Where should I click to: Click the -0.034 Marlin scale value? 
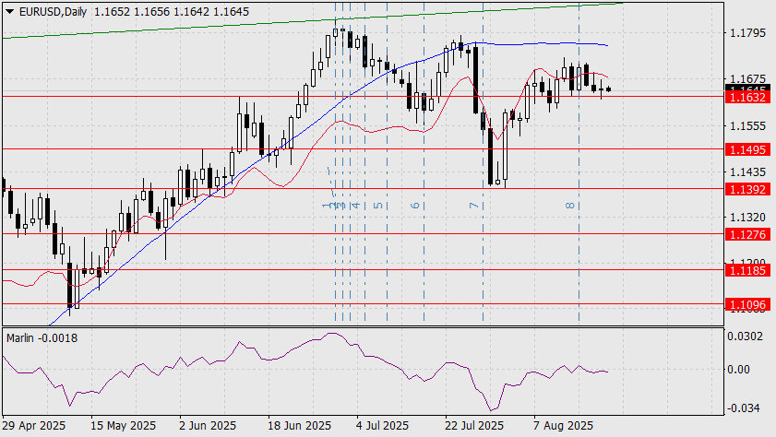743,407
